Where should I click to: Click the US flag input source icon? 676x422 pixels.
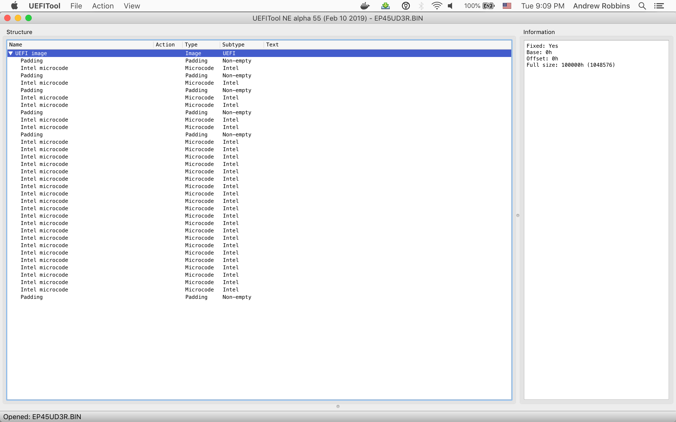click(507, 6)
